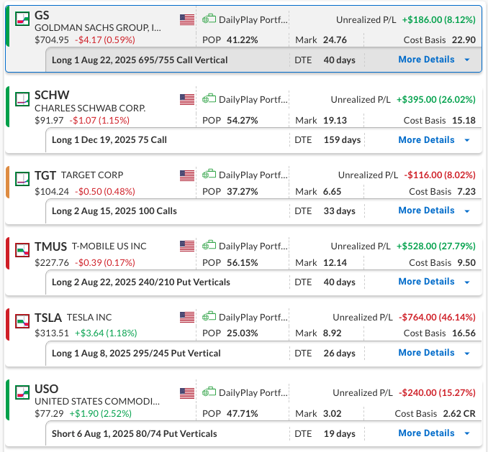Select the SCHW ticker symbol
This screenshot has width=488, height=452.
[x=52, y=95]
